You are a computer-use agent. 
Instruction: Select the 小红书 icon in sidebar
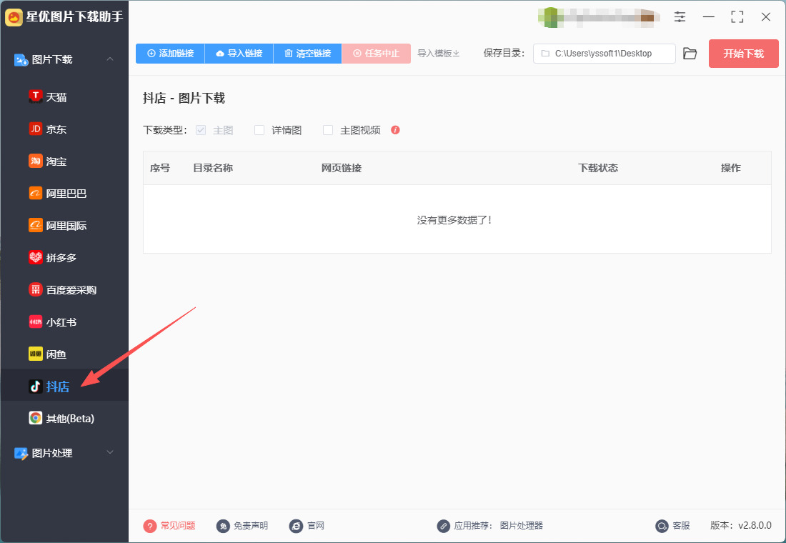(35, 322)
